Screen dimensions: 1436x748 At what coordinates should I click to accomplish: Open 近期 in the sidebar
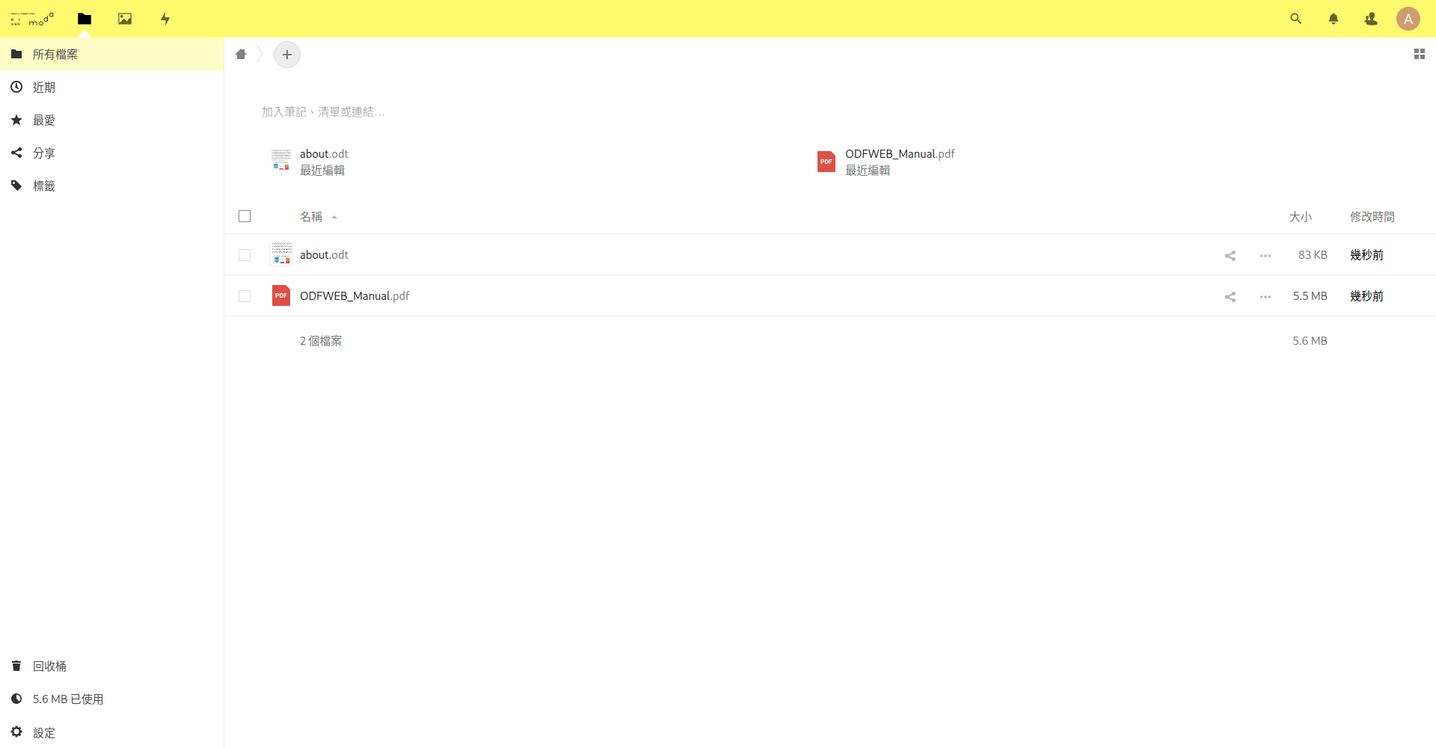point(44,88)
